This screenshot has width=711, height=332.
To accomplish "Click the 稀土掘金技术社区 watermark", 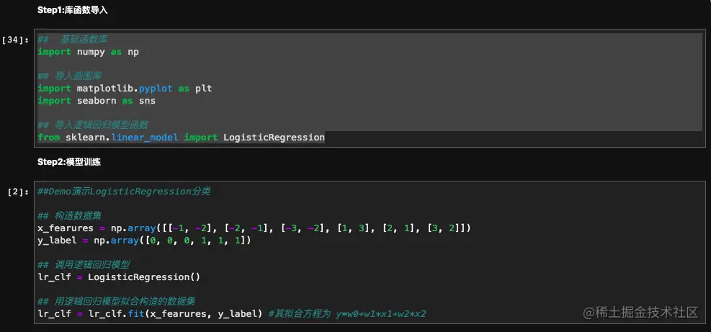I will tap(641, 312).
